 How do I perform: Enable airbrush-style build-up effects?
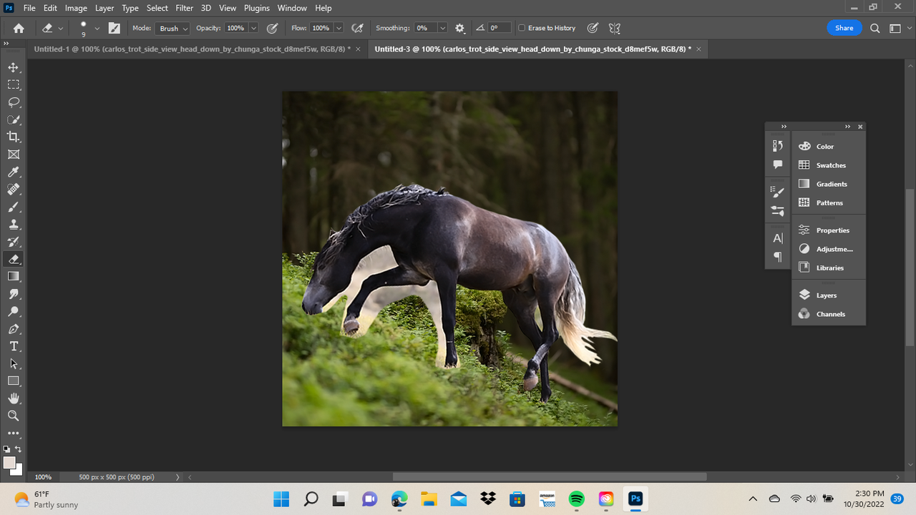pos(358,28)
